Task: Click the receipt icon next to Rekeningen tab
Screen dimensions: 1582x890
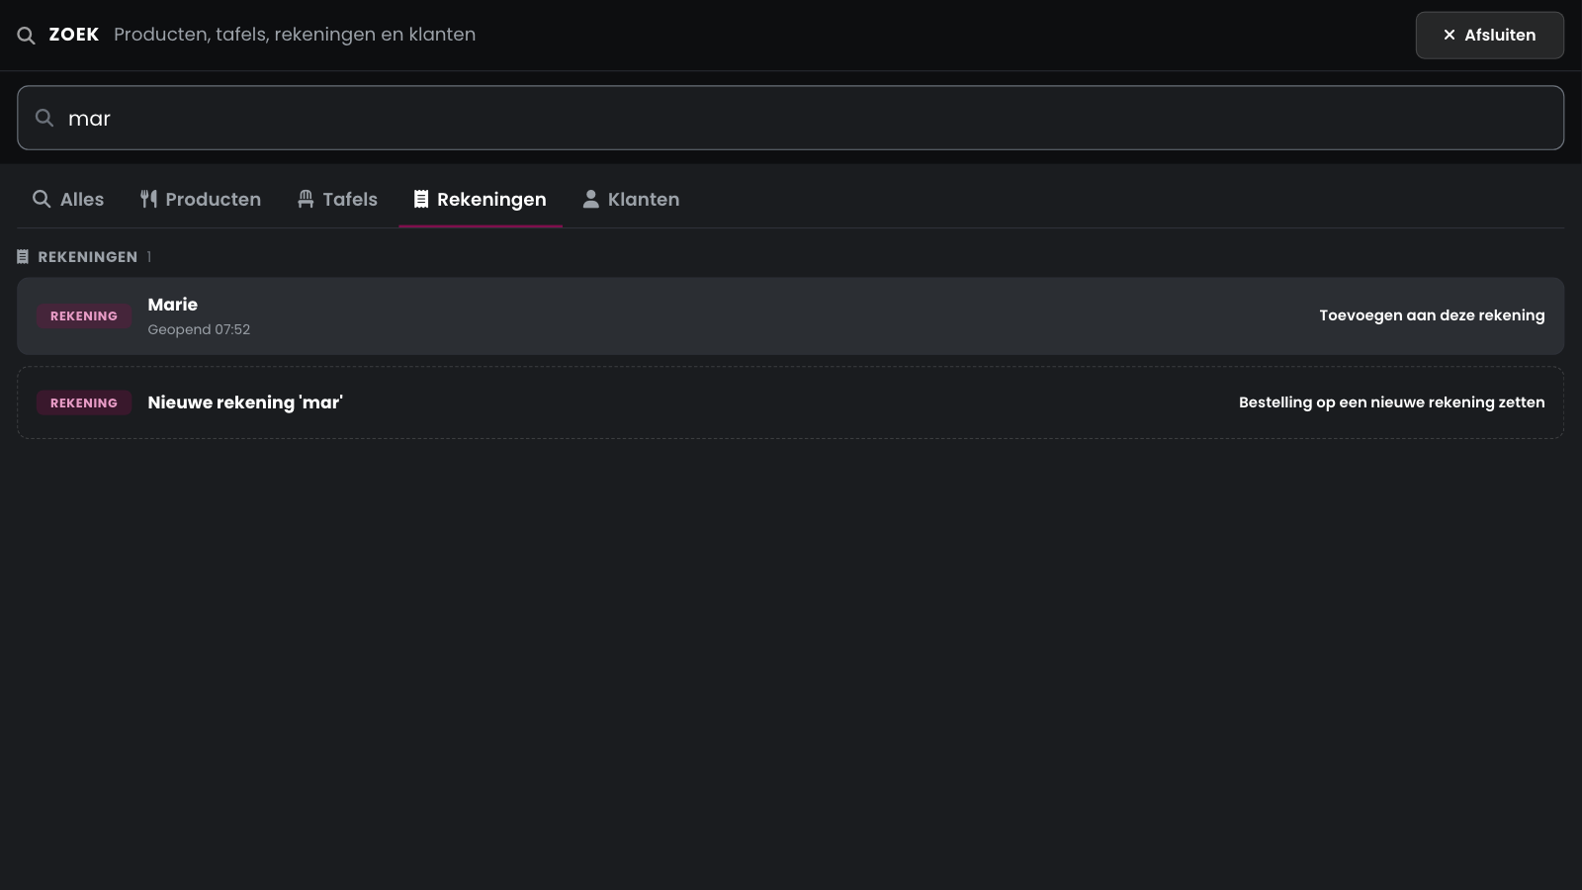Action: 421,199
